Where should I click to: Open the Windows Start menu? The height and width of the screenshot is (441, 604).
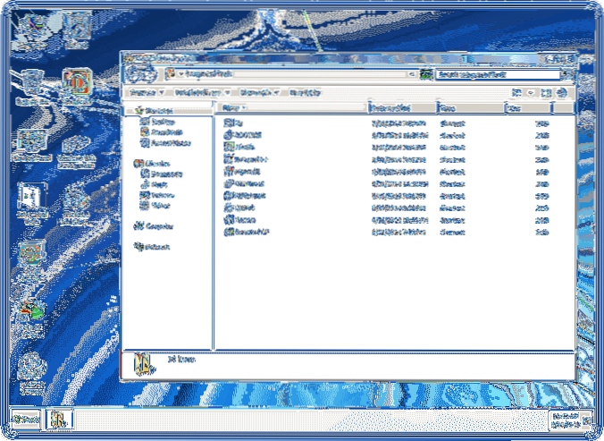(26, 419)
